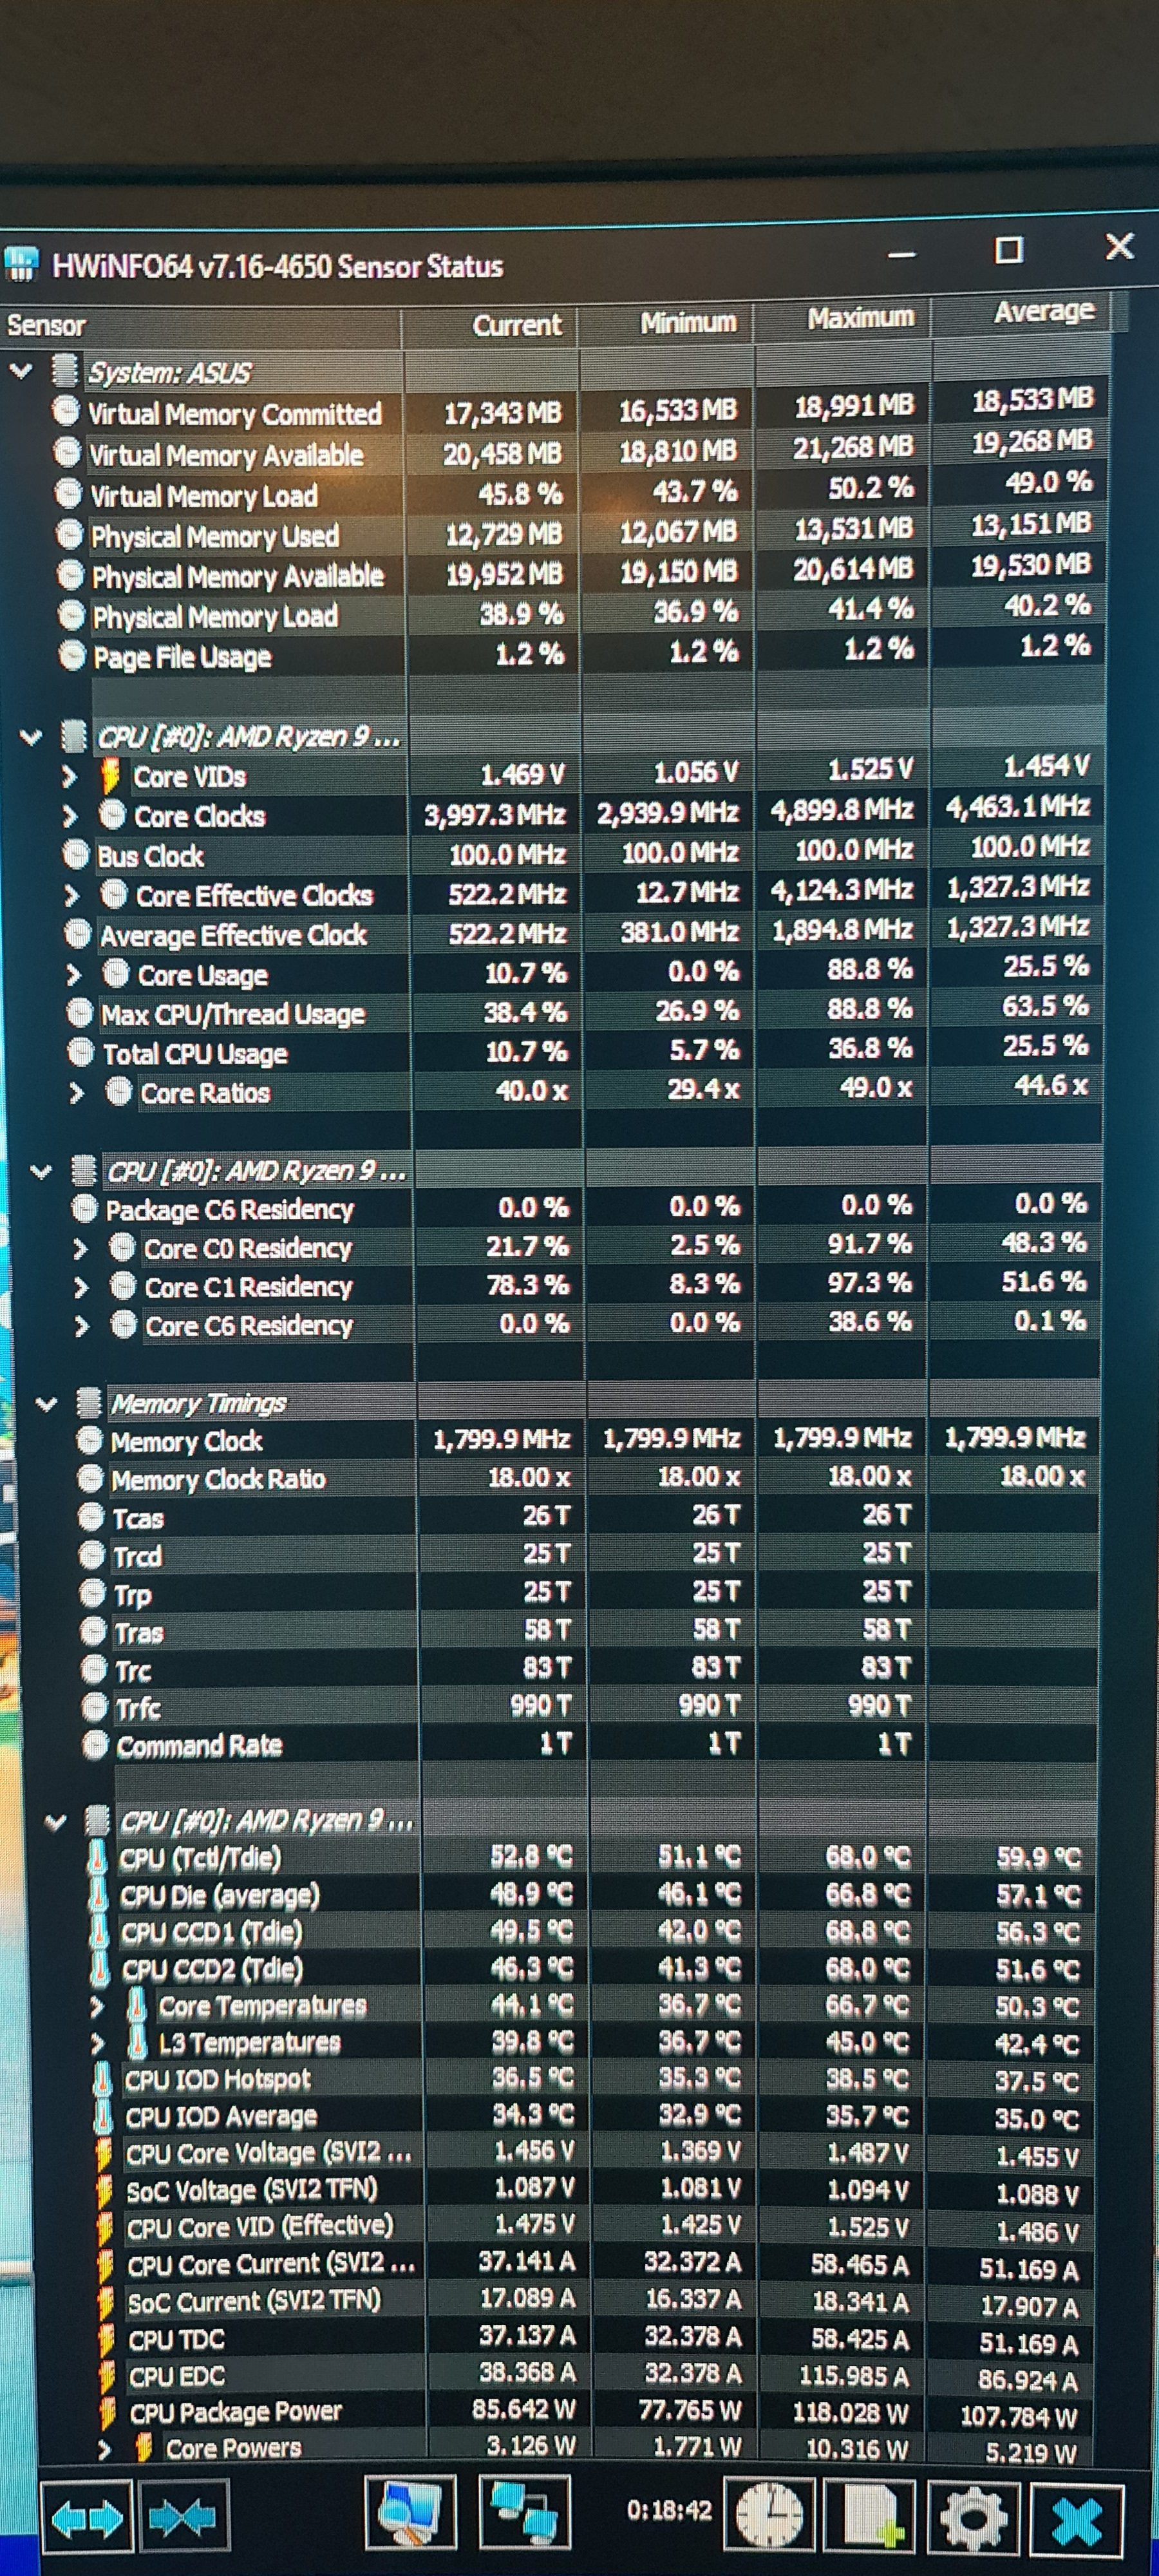
Task: Click the expand/collapse arrows toolbar button
Action: 87,2517
